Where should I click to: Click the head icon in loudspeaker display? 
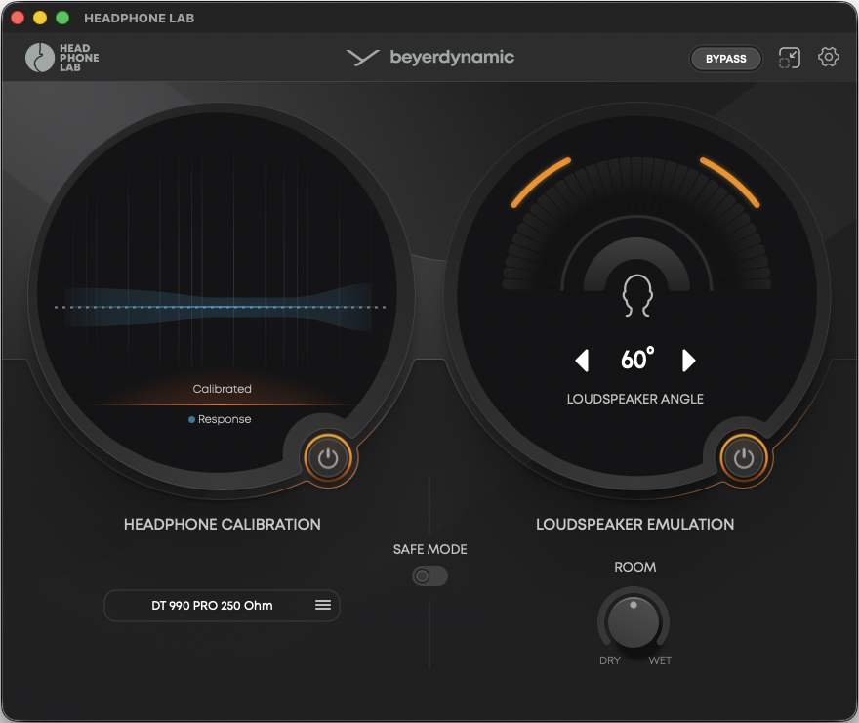[x=637, y=295]
